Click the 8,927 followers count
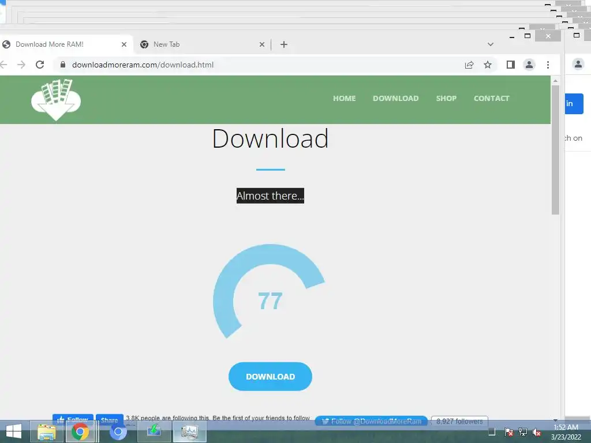The width and height of the screenshot is (591, 443). pyautogui.click(x=459, y=421)
